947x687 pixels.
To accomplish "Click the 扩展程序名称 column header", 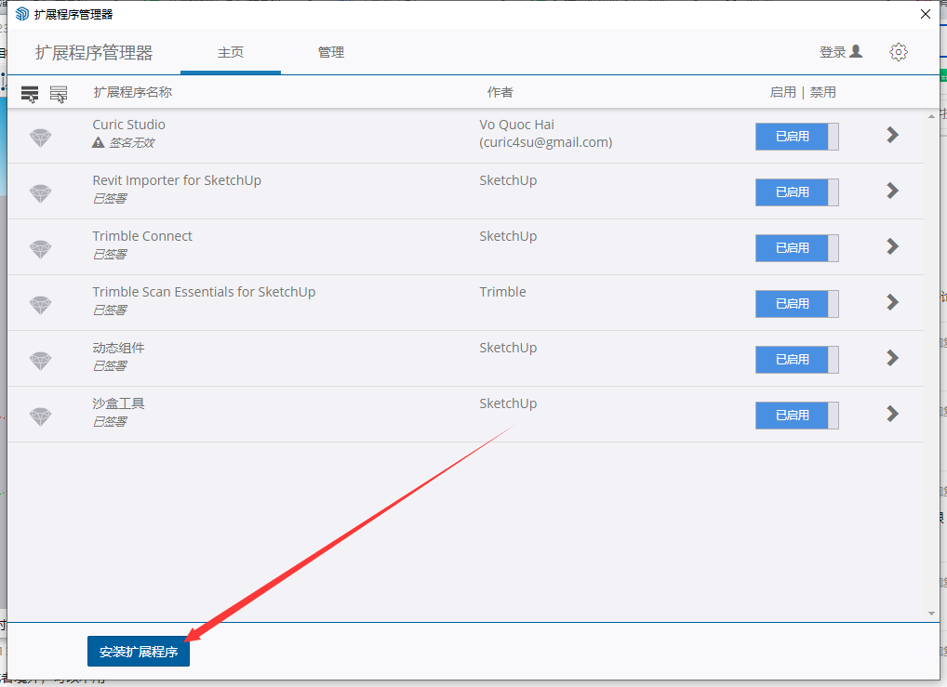I will pos(133,92).
